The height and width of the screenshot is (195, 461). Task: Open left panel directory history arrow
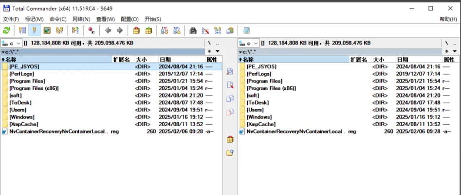click(218, 51)
